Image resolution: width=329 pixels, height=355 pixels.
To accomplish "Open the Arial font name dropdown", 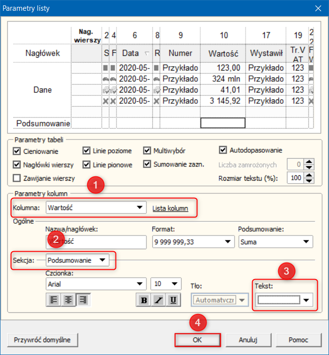I will click(96, 284).
